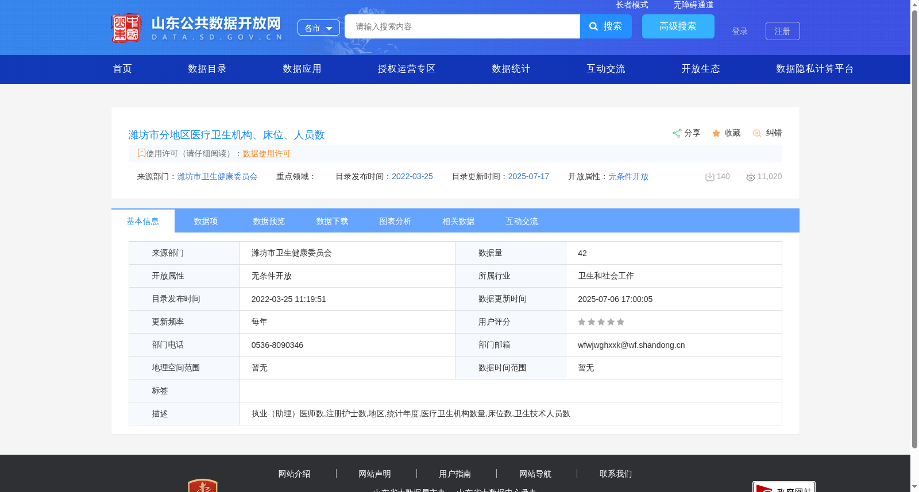Viewport: 919px width, 492px height.
Task: Open 开放生态 navigation item
Action: (x=701, y=69)
